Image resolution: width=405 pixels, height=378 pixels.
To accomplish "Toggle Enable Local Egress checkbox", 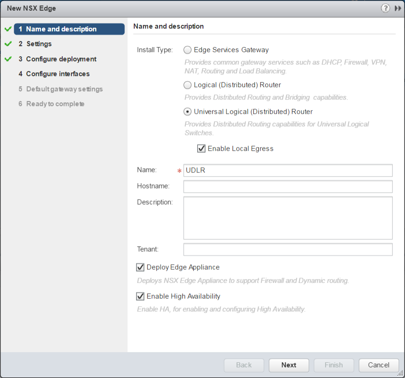I will [201, 148].
